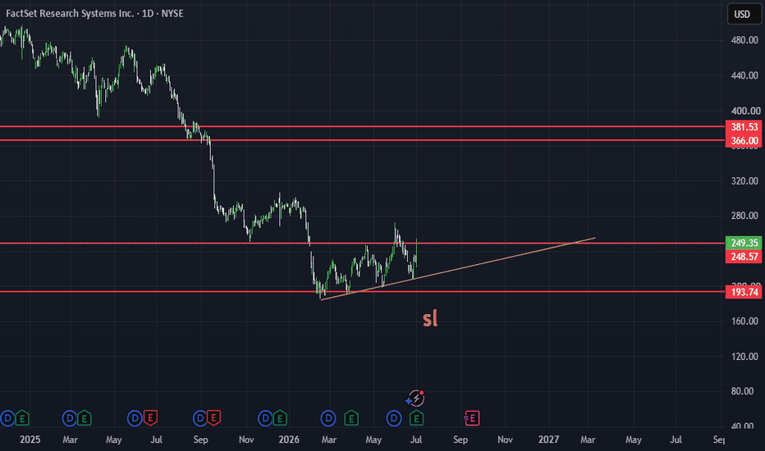Select the dividend marker left of Jul 2026

click(394, 418)
